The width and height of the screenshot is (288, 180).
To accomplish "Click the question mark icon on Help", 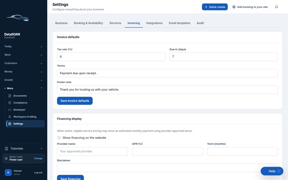I will pos(279,171).
